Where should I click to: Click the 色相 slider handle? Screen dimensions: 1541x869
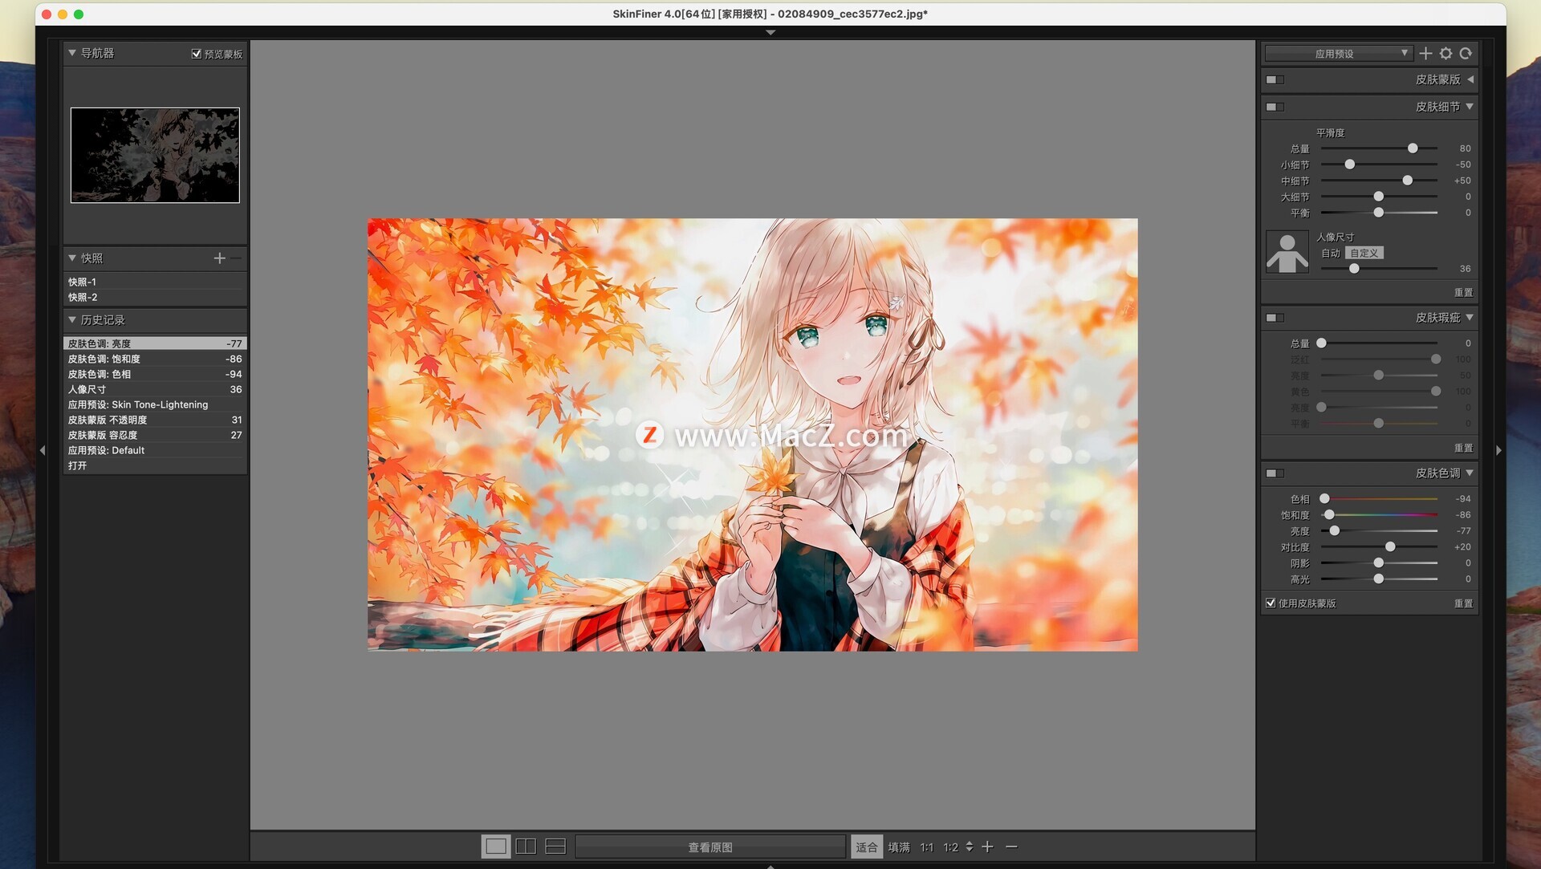pos(1325,498)
